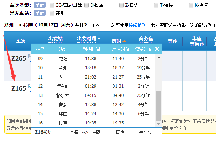
Task: Sort by 历时 column header
Action: (119, 41)
